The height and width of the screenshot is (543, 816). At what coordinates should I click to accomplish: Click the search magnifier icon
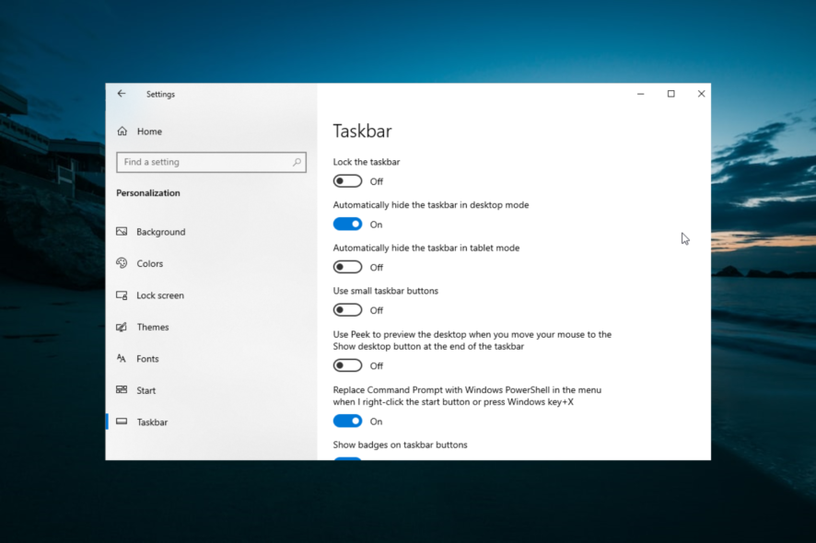pos(297,162)
